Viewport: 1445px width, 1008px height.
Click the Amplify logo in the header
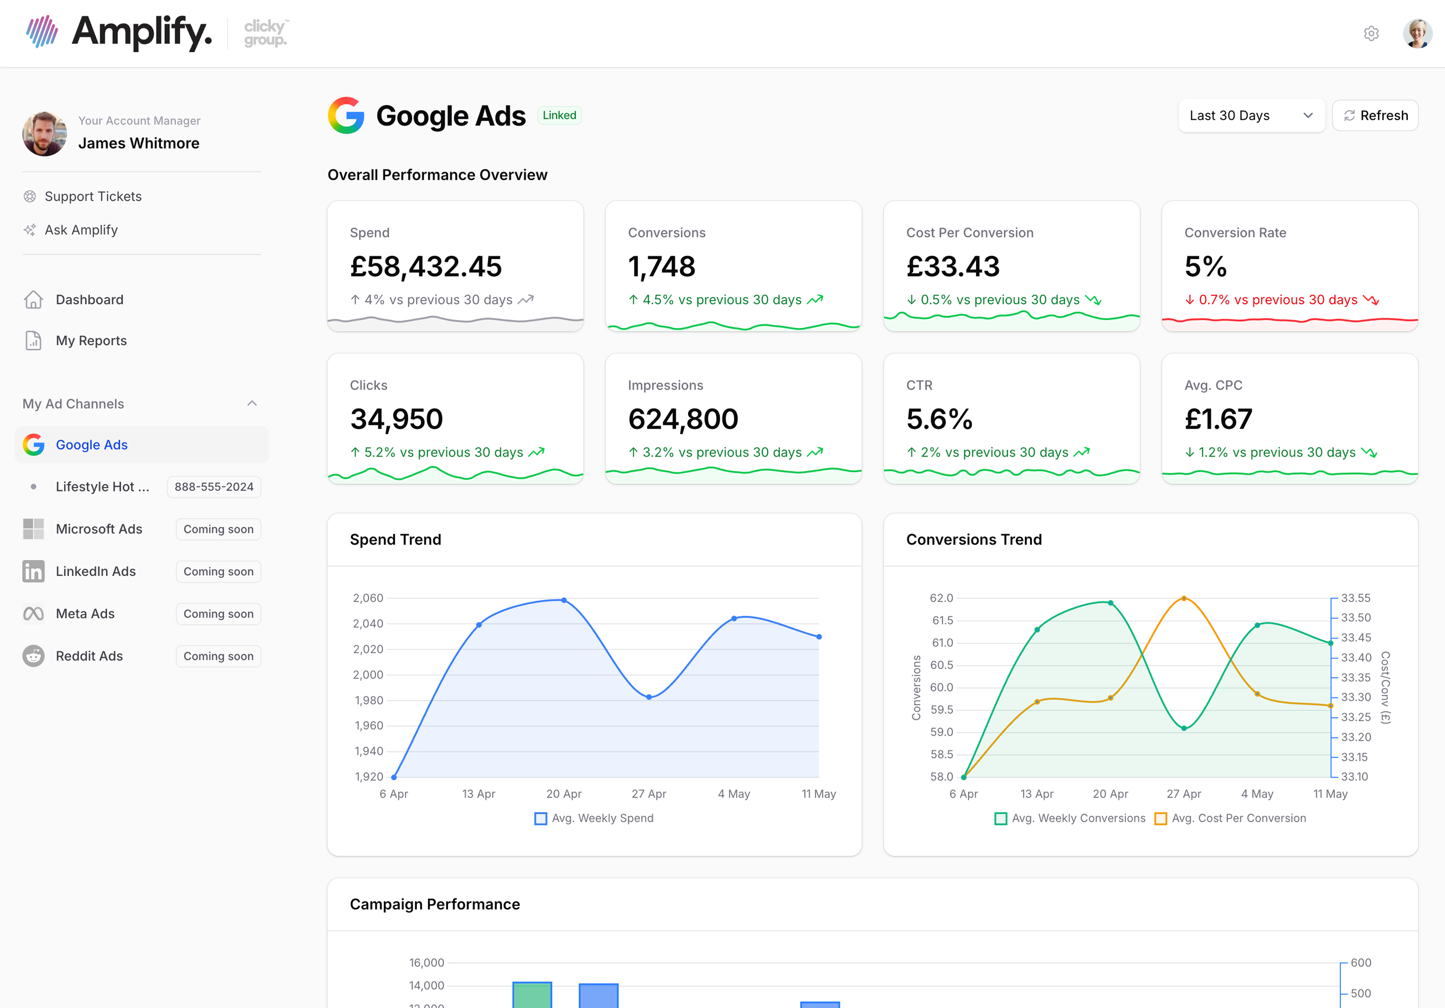[119, 32]
